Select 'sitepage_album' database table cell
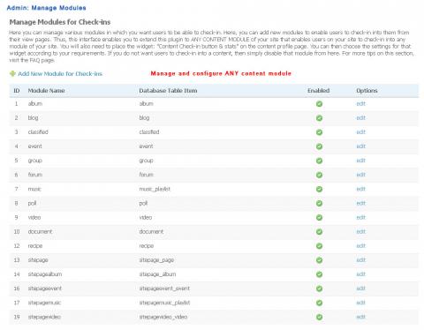424x330 pixels. 157,274
